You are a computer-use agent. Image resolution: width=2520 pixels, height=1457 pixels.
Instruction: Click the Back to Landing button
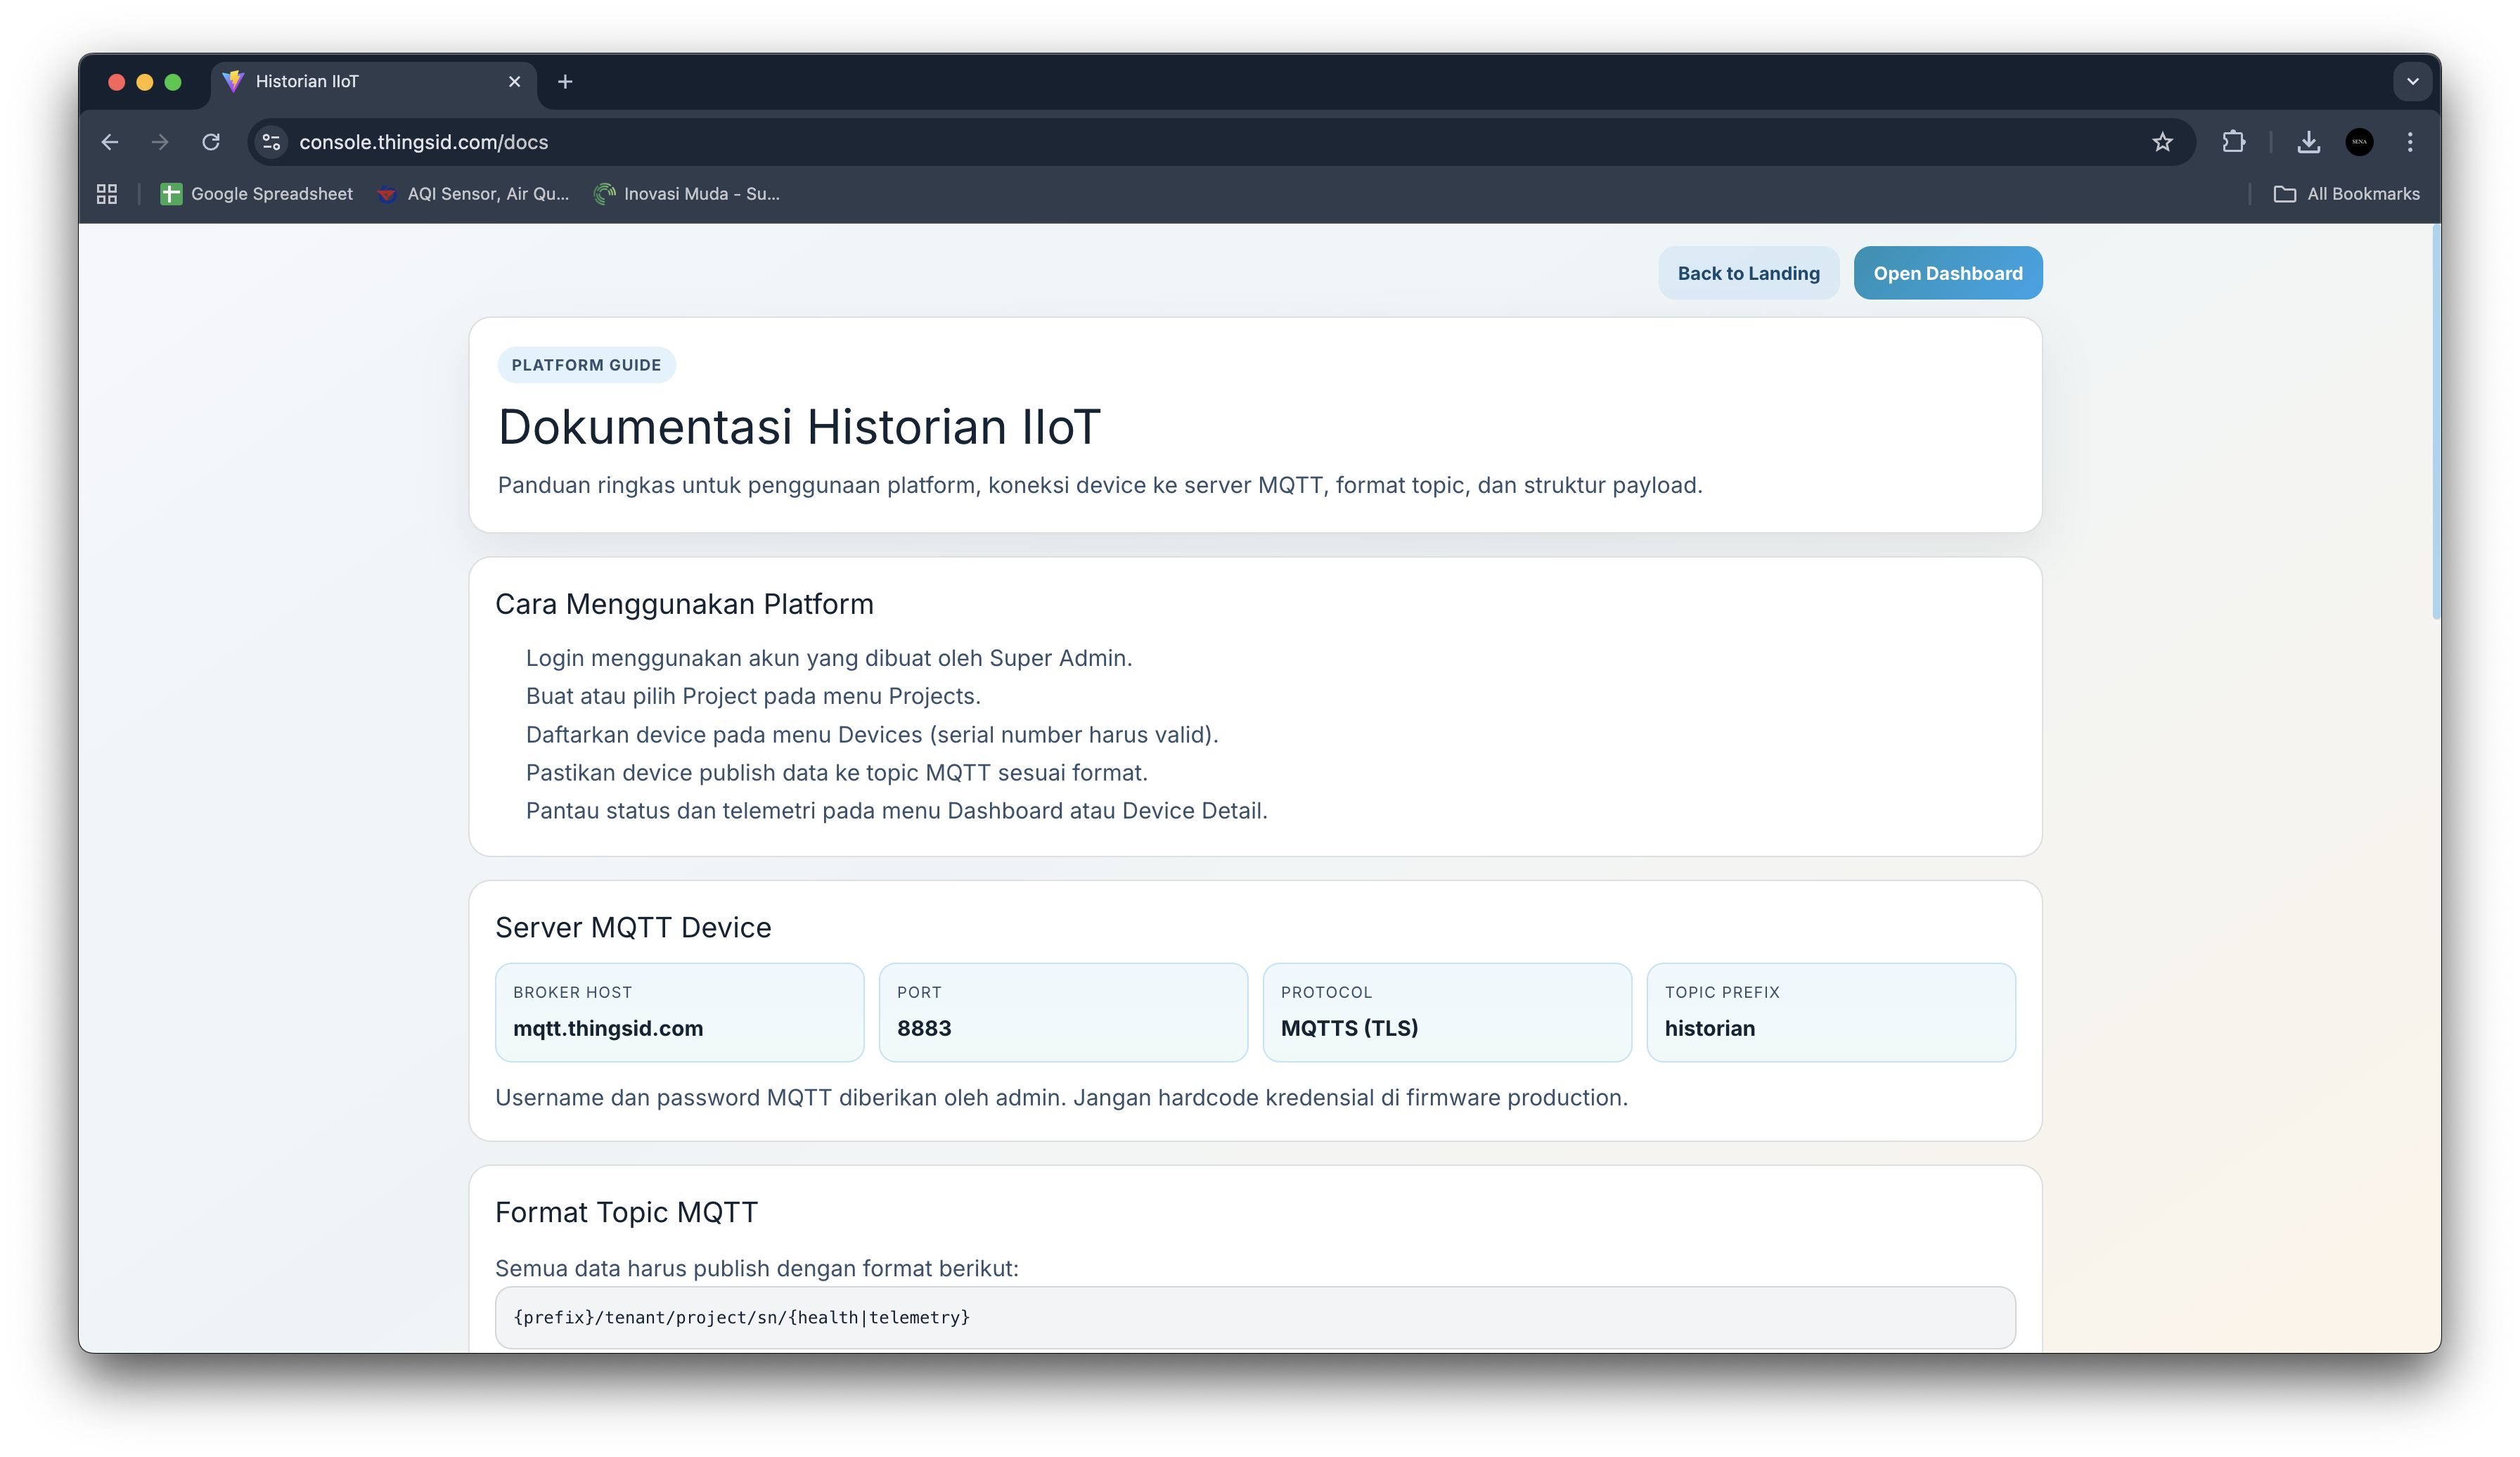(1749, 273)
